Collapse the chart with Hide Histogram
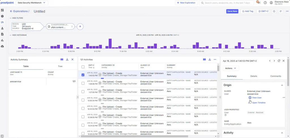290x138 pixels. point(18,35)
